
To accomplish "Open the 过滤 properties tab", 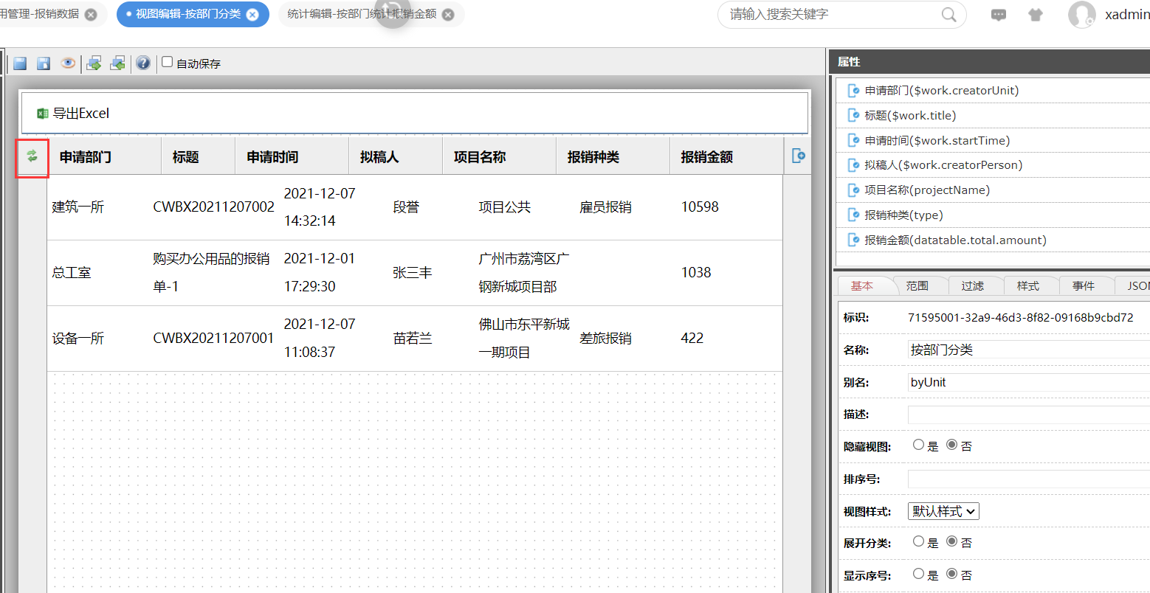I will 973,285.
